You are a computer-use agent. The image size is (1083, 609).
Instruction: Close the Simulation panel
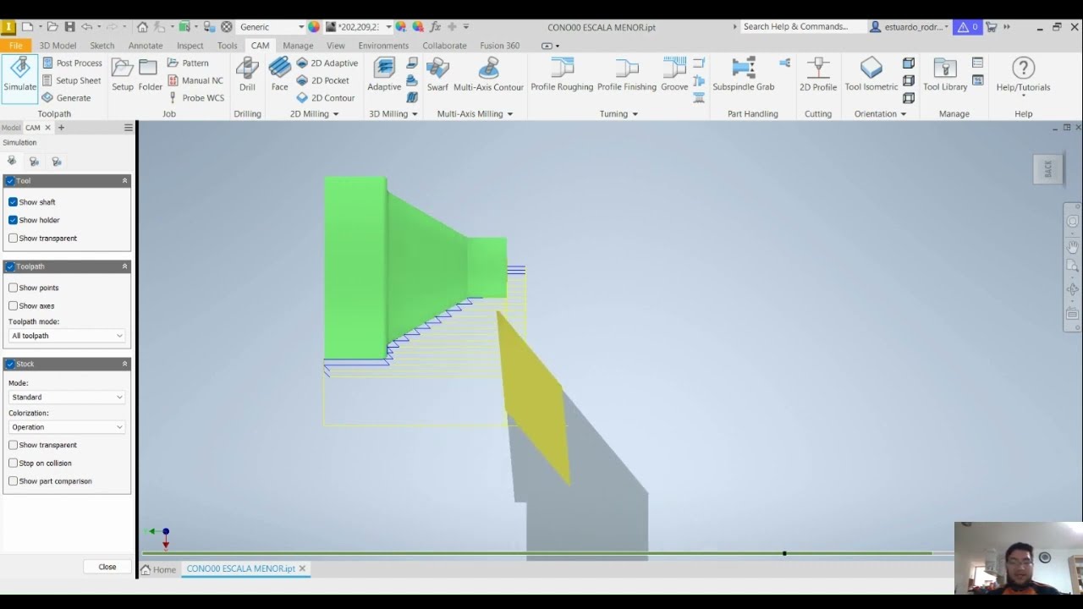(107, 567)
